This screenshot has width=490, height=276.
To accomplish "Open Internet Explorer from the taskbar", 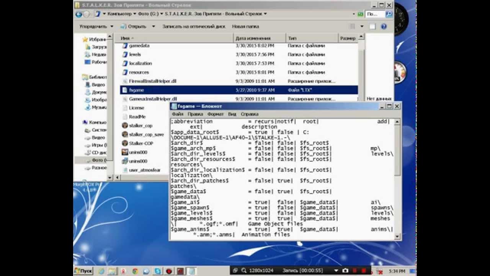I will click(x=101, y=271).
